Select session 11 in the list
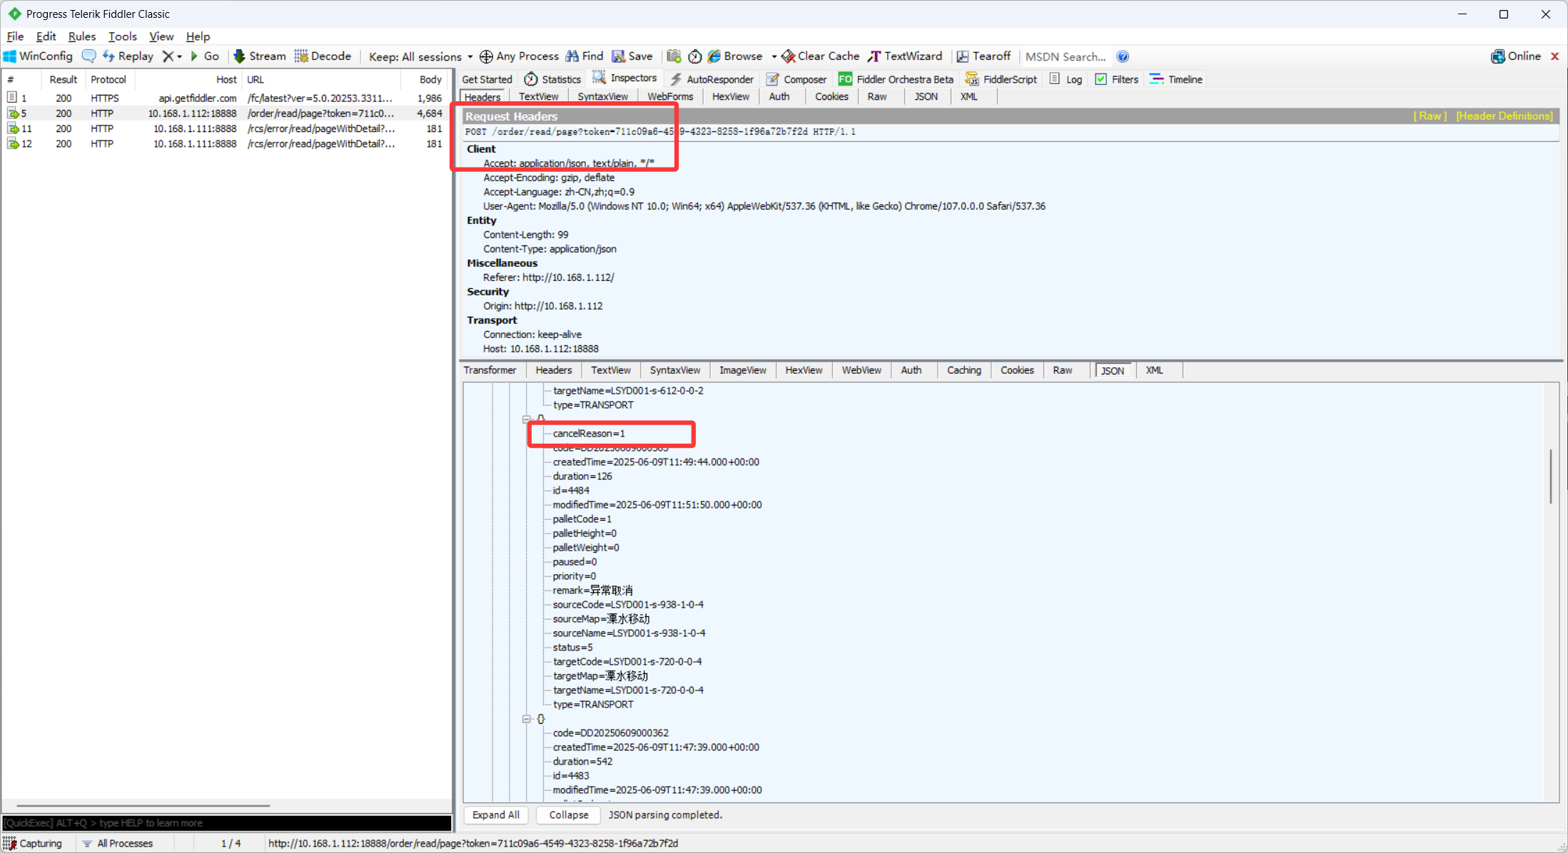Image resolution: width=1568 pixels, height=853 pixels. click(x=226, y=128)
